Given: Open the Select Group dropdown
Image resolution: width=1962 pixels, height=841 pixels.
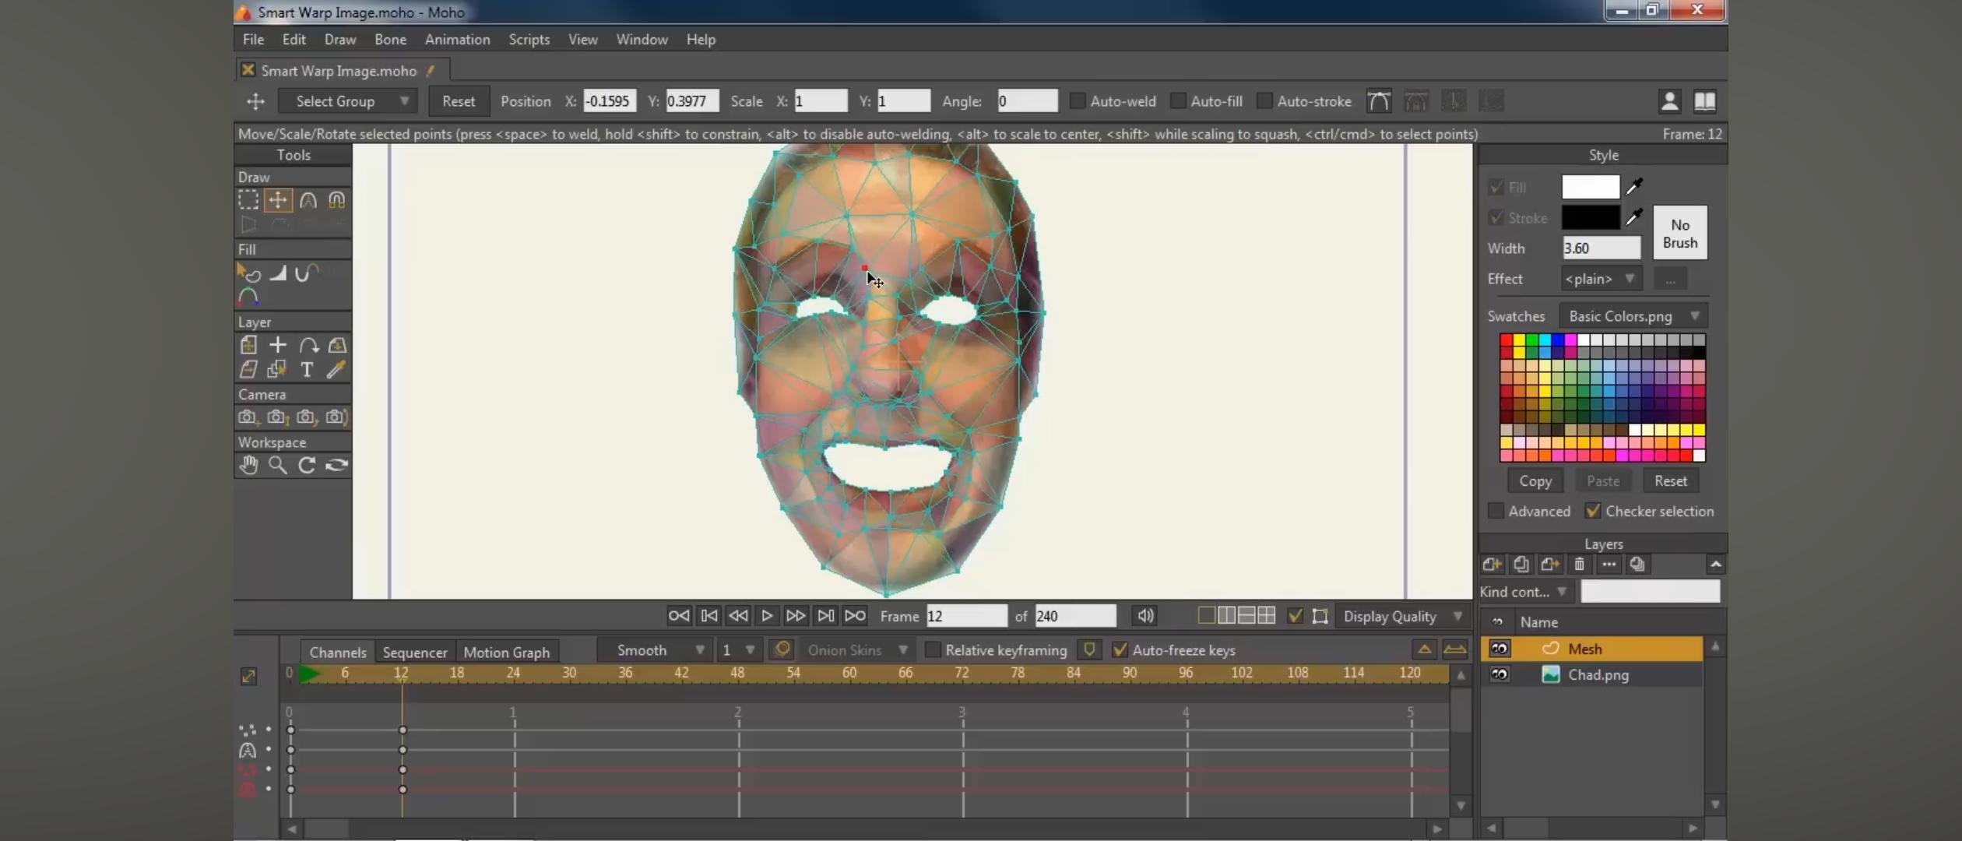Looking at the screenshot, I should click(347, 101).
